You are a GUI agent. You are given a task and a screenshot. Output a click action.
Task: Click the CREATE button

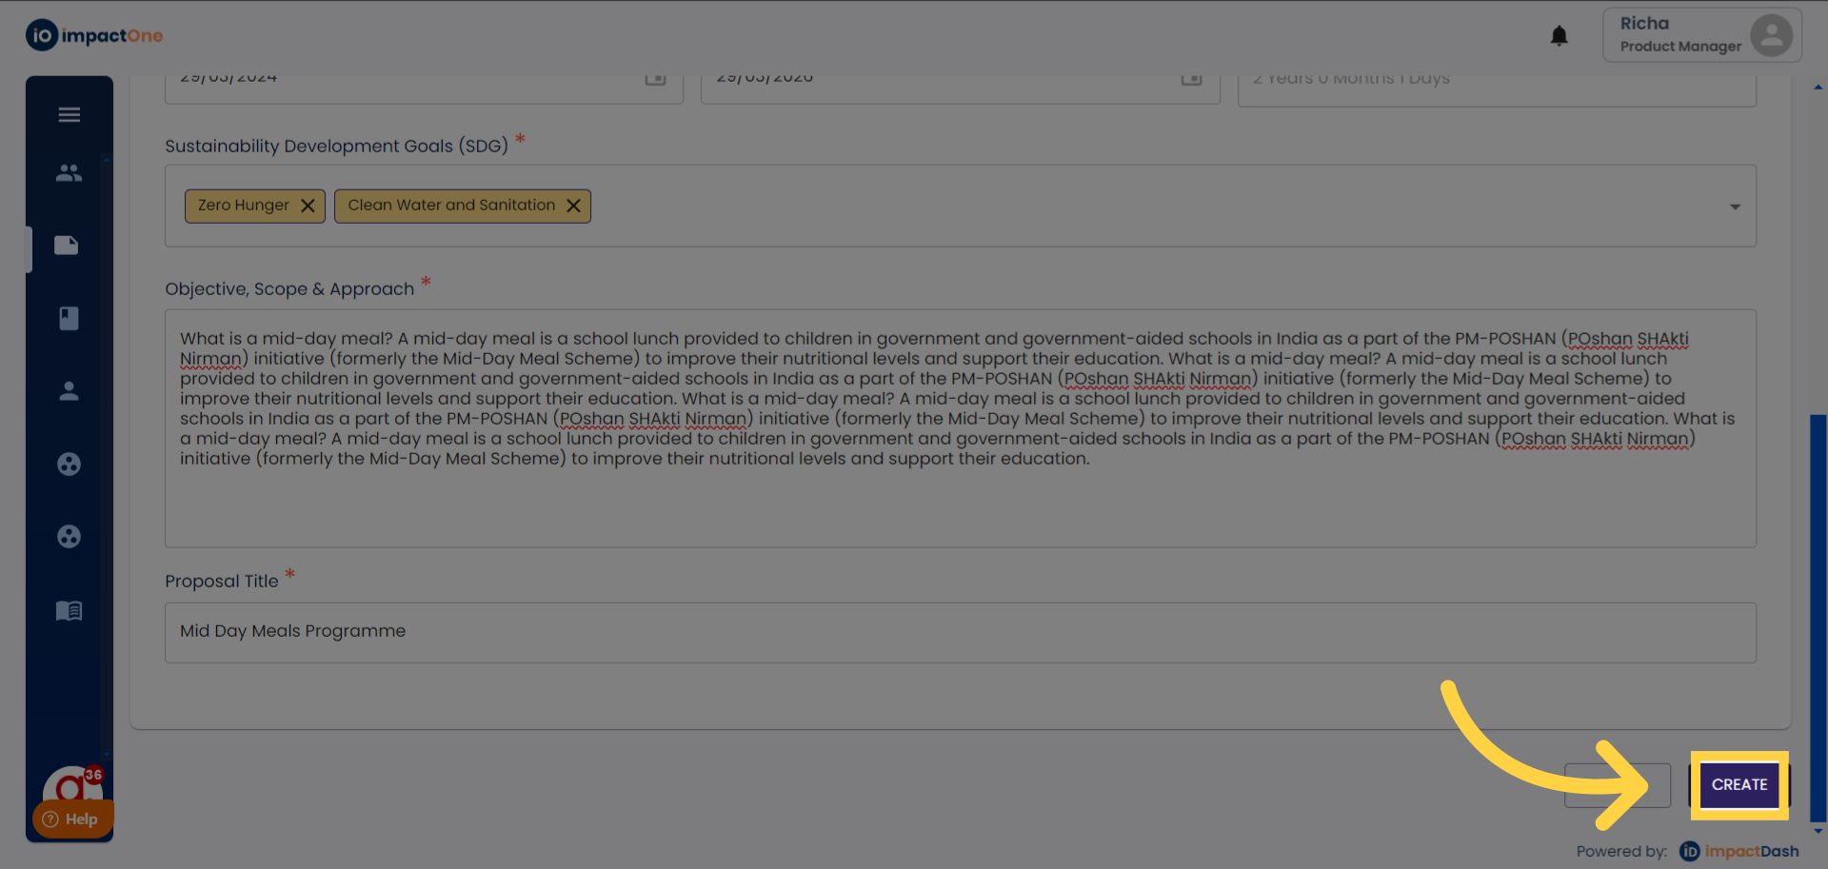(1739, 785)
